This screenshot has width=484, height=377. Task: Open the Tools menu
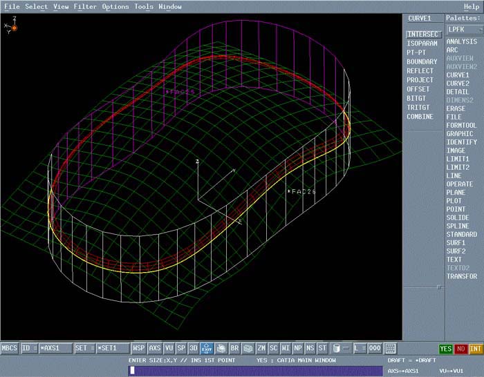pos(144,7)
